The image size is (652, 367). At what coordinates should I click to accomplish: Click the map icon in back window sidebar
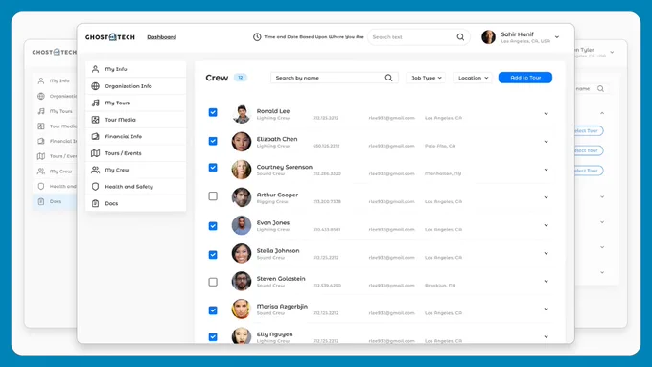point(40,156)
